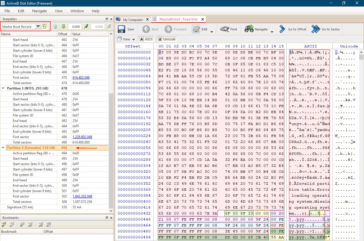Open the Edit toolbar dropdown arrow
Image resolution: width=364 pixels, height=241 pixels.
(212, 32)
